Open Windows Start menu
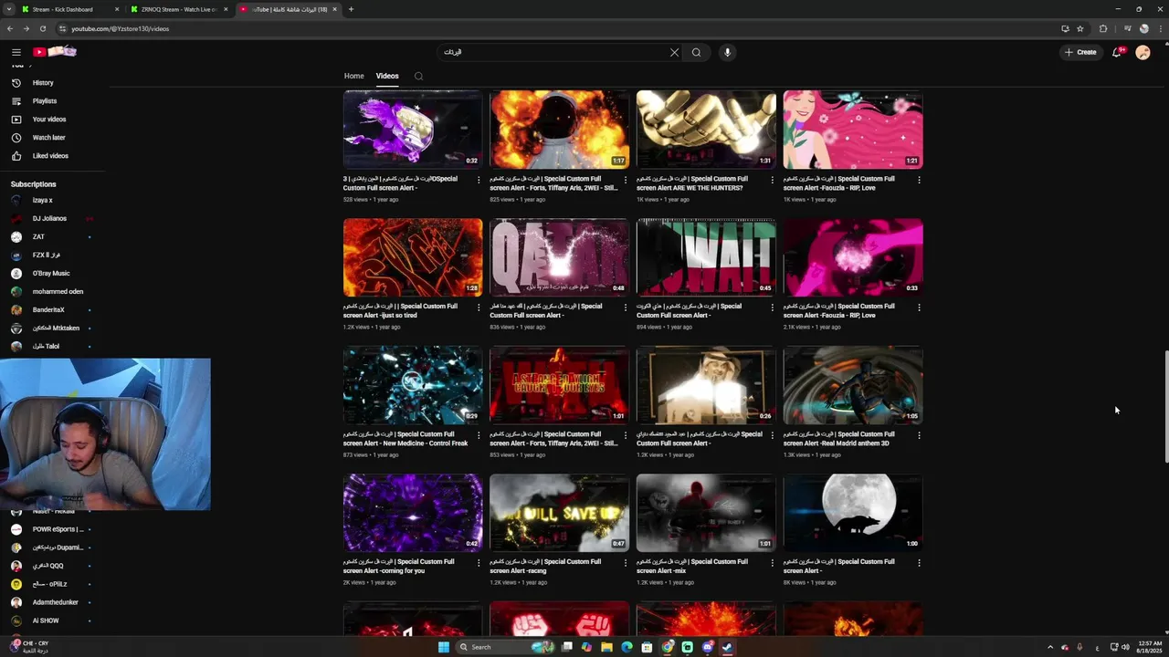Viewport: 1169px width, 657px height. pos(443,647)
